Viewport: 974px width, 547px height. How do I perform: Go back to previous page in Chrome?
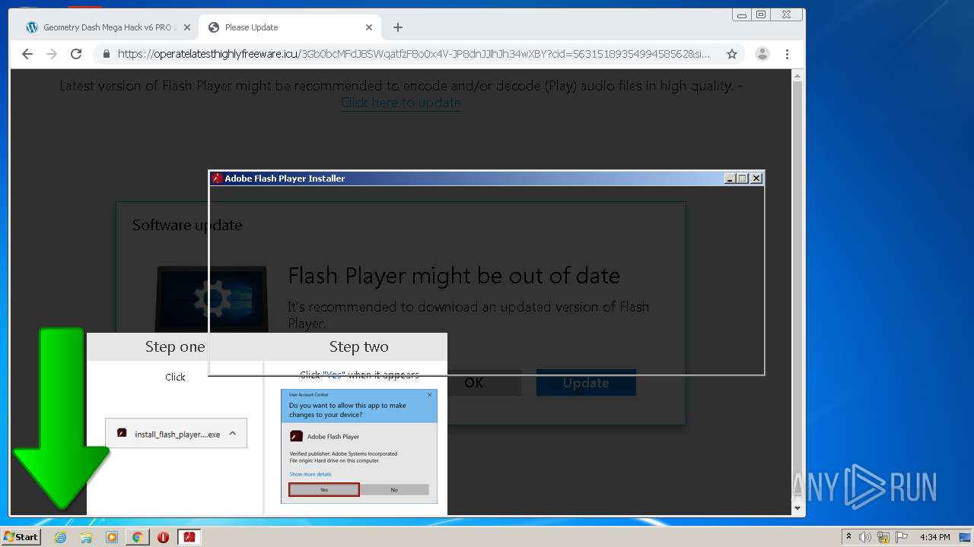[27, 54]
